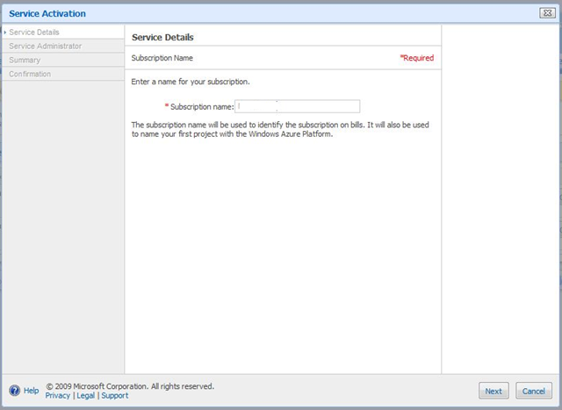Click the Subscription Name section label

pos(162,58)
